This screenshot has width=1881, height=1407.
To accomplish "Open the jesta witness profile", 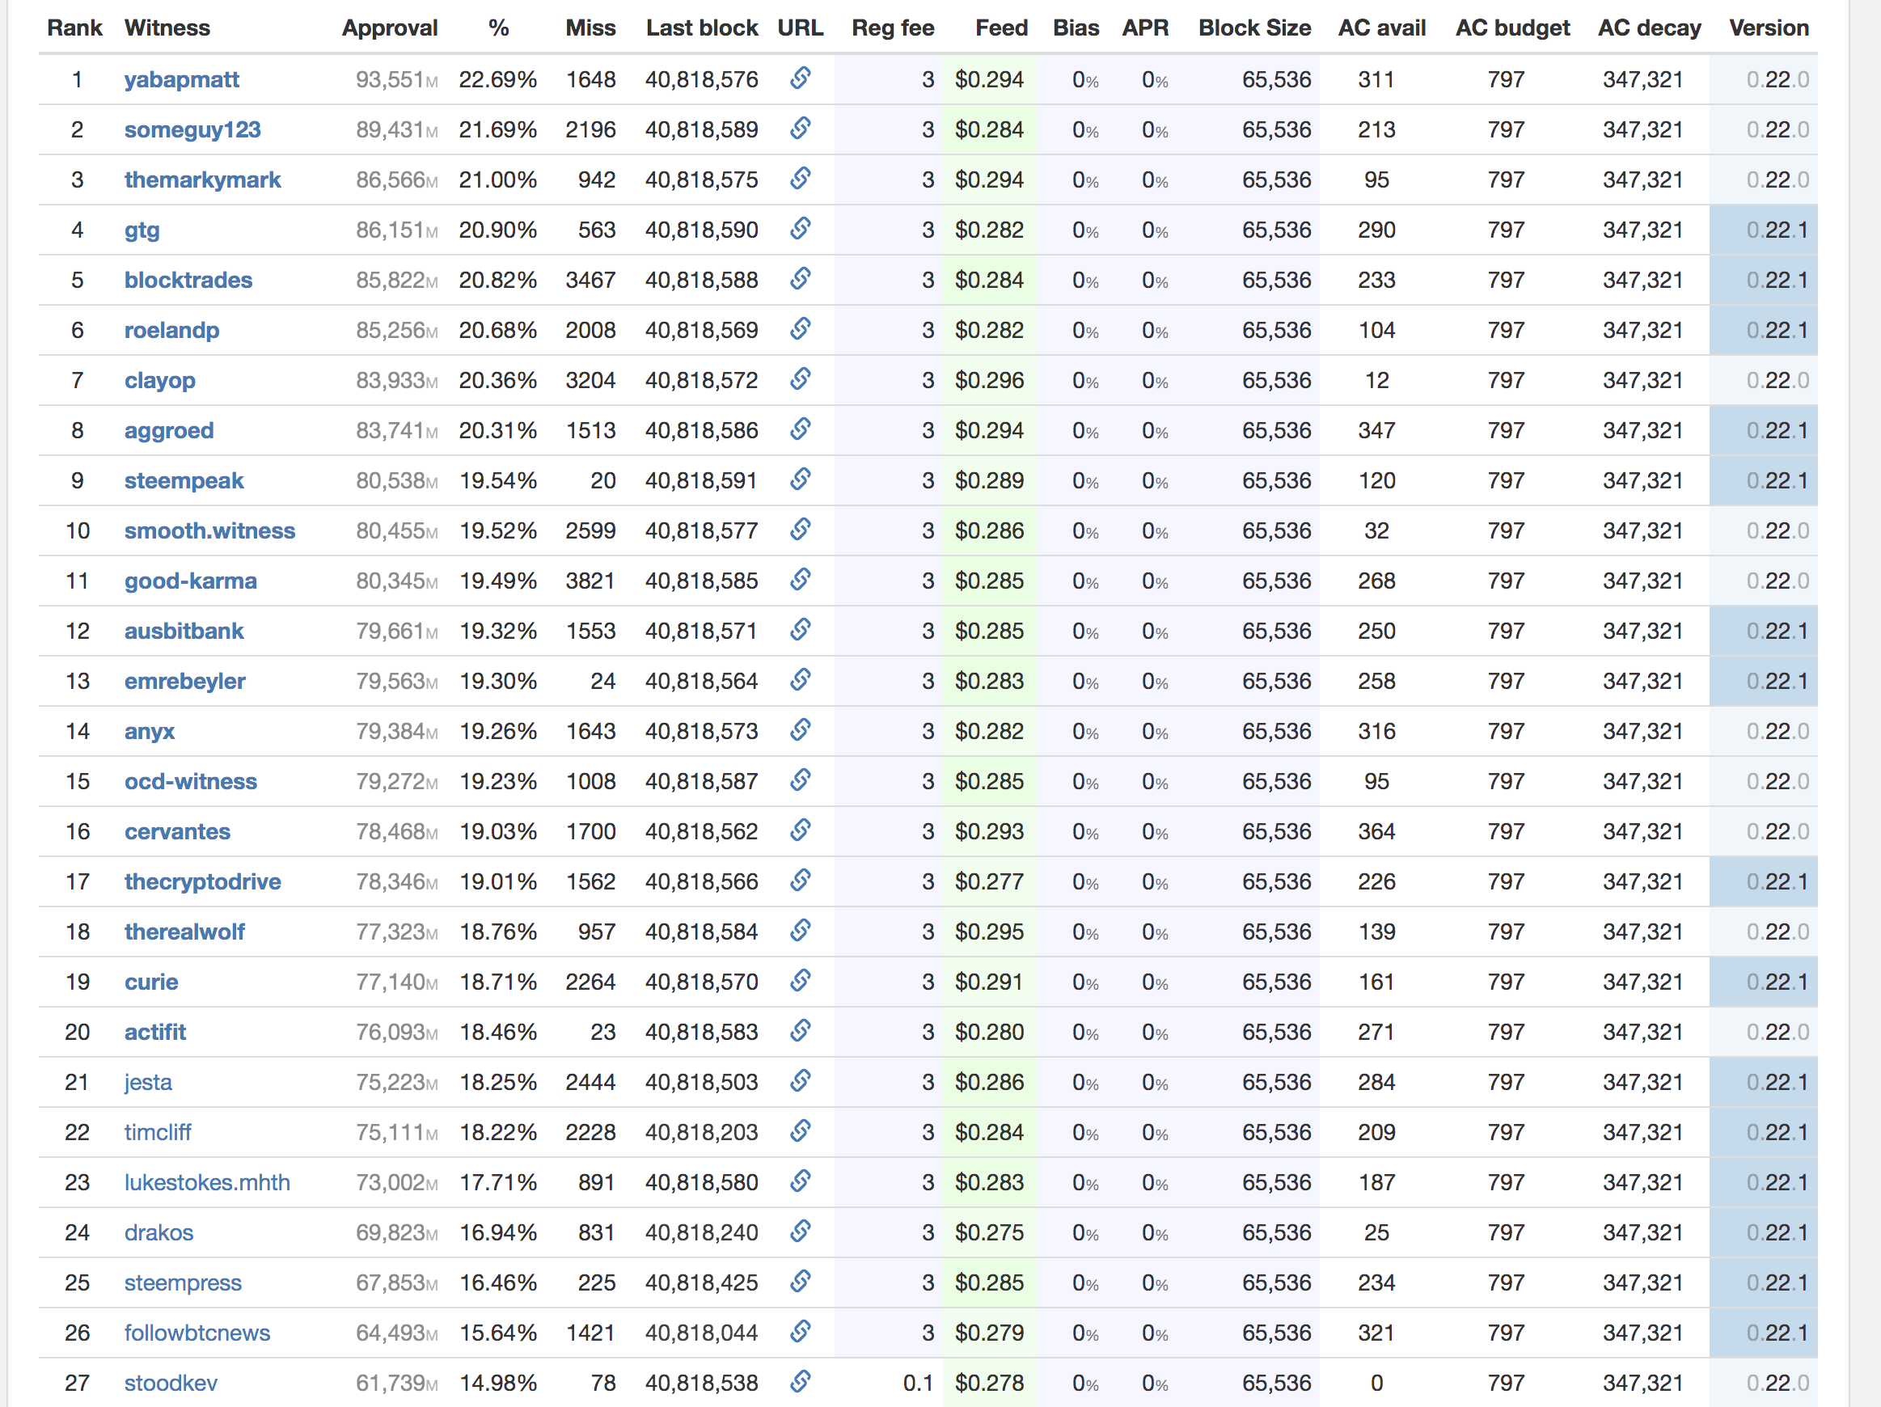I will coord(148,1083).
